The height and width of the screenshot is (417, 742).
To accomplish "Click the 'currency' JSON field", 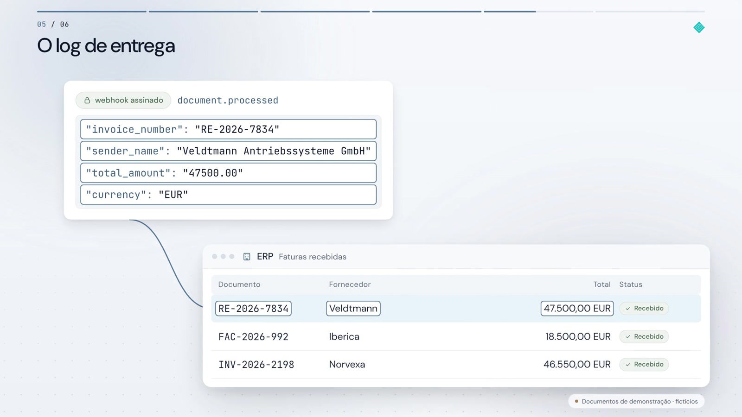I will coord(228,195).
